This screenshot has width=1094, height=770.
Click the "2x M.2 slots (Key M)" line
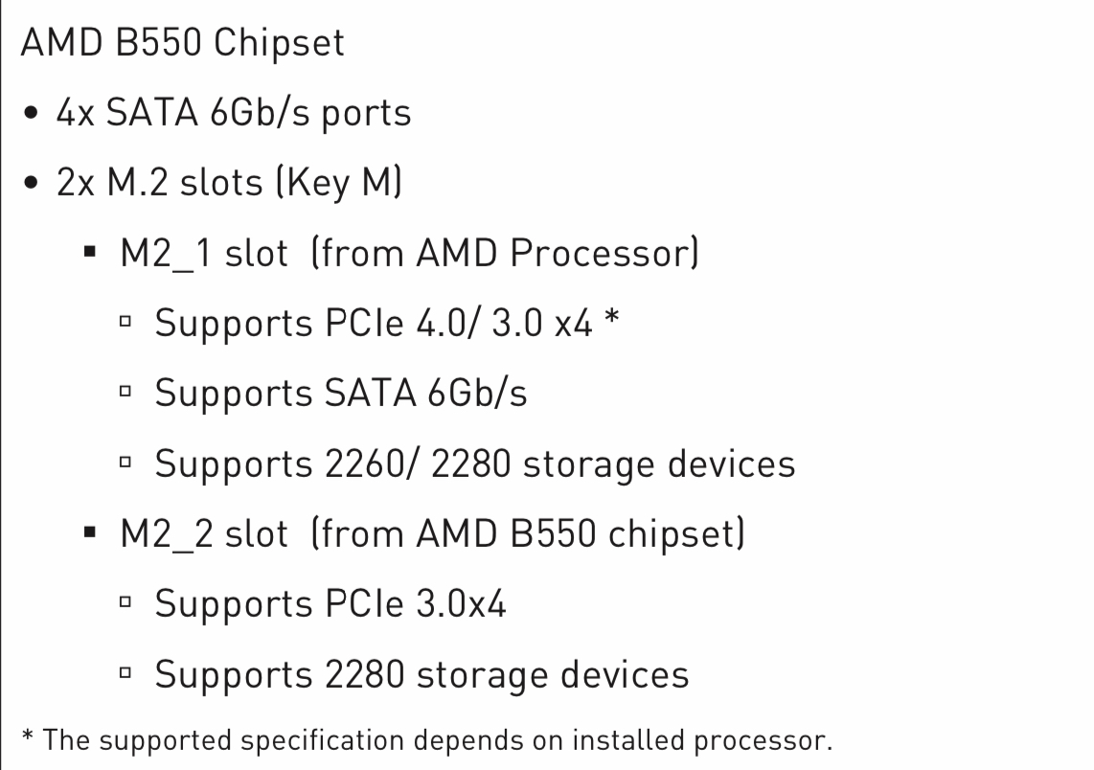tap(228, 183)
